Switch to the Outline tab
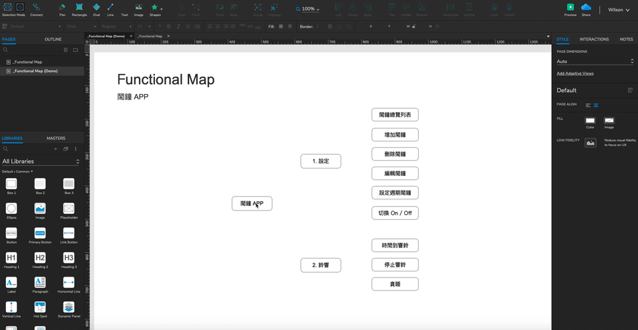Screen dimensions: 638x330 point(53,39)
